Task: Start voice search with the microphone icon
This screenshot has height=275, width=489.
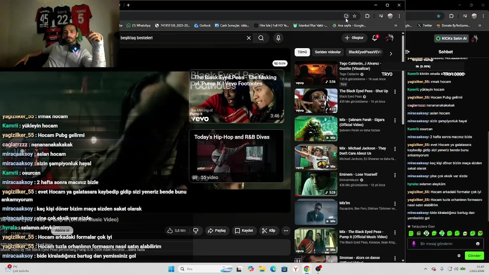Action: click(x=278, y=38)
